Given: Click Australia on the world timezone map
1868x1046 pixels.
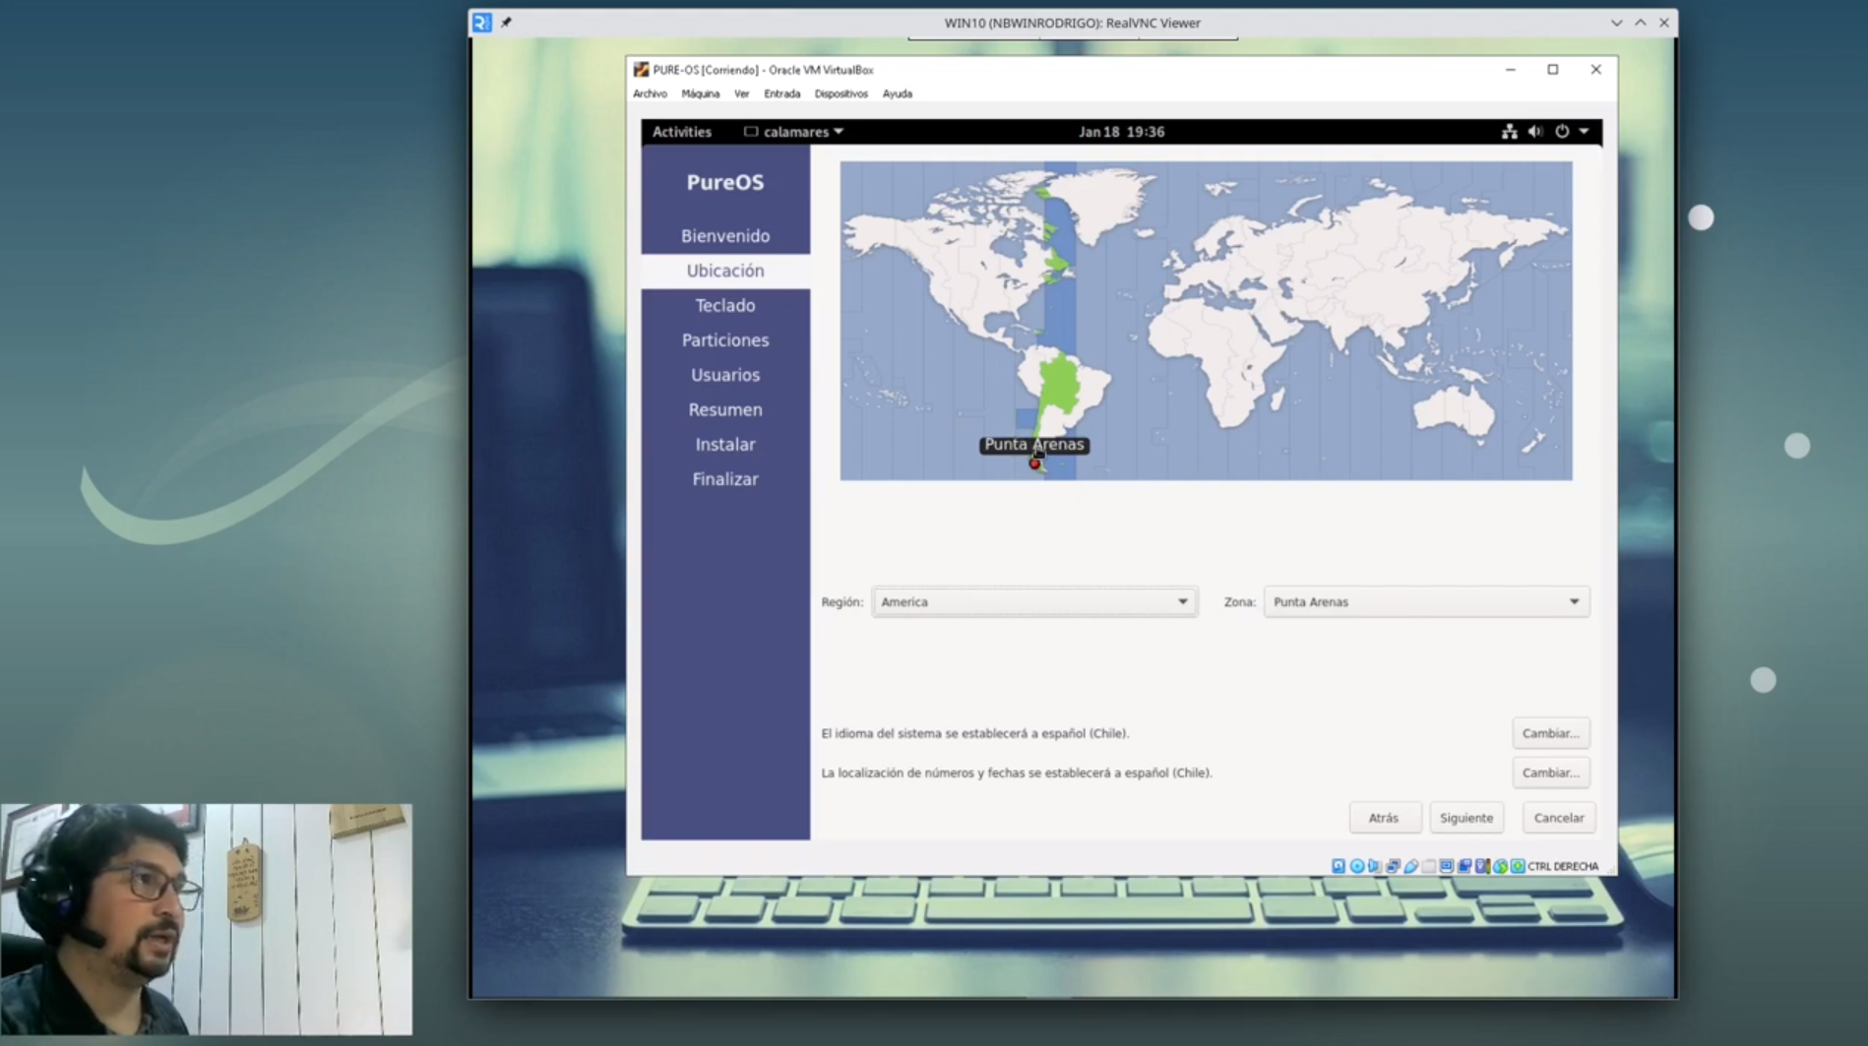Looking at the screenshot, I should click(1454, 411).
